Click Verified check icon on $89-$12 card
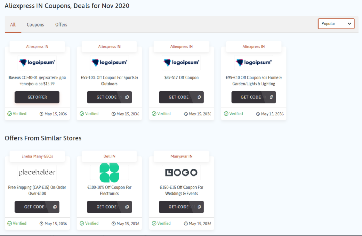Screen dimensions: 362x236 pos(154,114)
